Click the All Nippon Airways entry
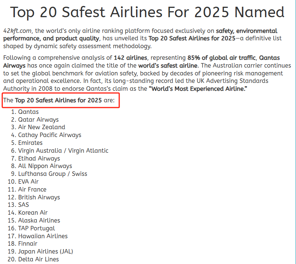This screenshot has height=264, width=296. click(45, 166)
